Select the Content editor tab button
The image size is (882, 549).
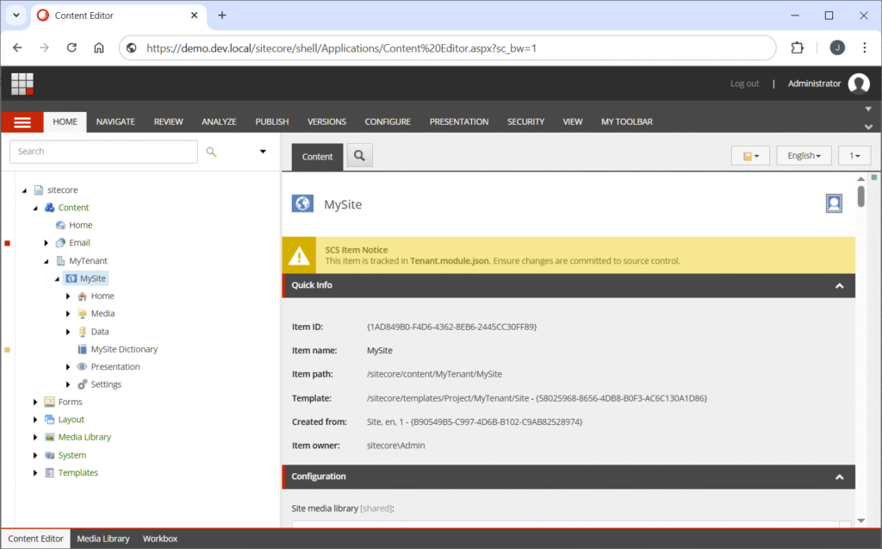317,157
